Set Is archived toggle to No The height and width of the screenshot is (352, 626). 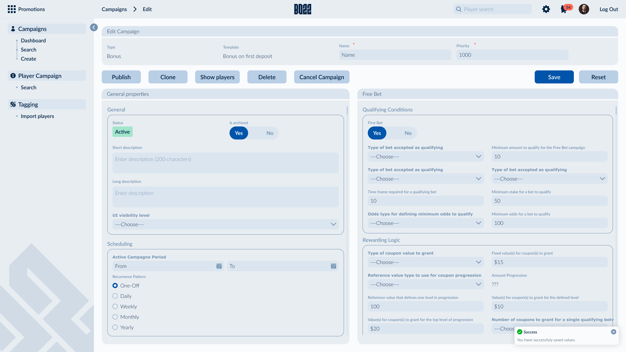270,133
